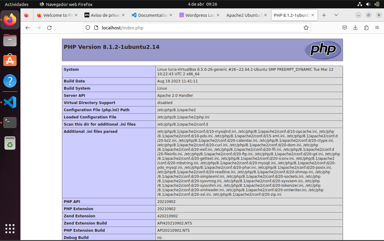384x241 pixels.
Task: Open the clock calendar dropdown
Action: point(202,4)
